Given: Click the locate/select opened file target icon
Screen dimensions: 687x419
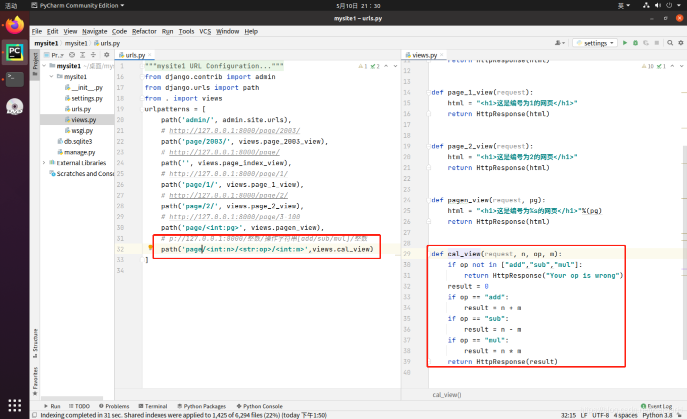Looking at the screenshot, I should (x=72, y=55).
